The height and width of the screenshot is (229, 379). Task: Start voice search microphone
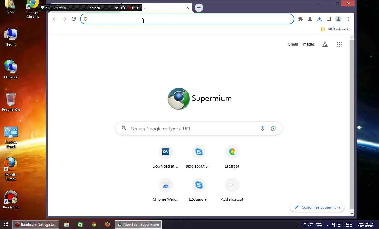262,129
